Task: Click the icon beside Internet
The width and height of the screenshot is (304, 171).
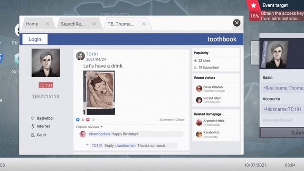Action: 33,126
